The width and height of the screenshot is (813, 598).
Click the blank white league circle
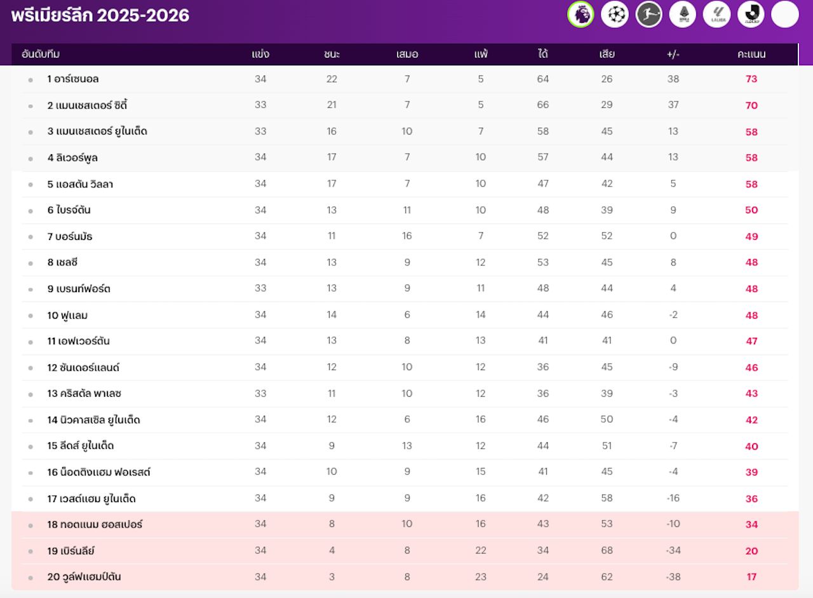point(785,15)
